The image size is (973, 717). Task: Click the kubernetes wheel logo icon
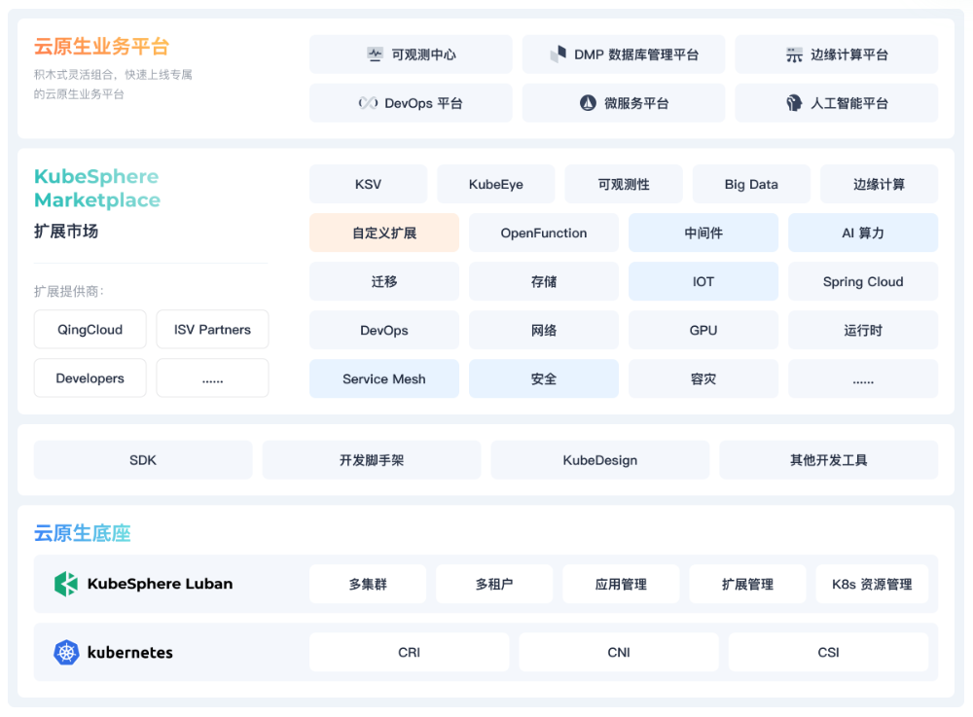tap(66, 653)
